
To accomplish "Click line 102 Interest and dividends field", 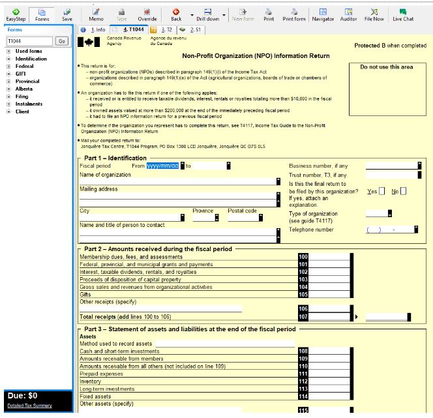I will (329, 272).
